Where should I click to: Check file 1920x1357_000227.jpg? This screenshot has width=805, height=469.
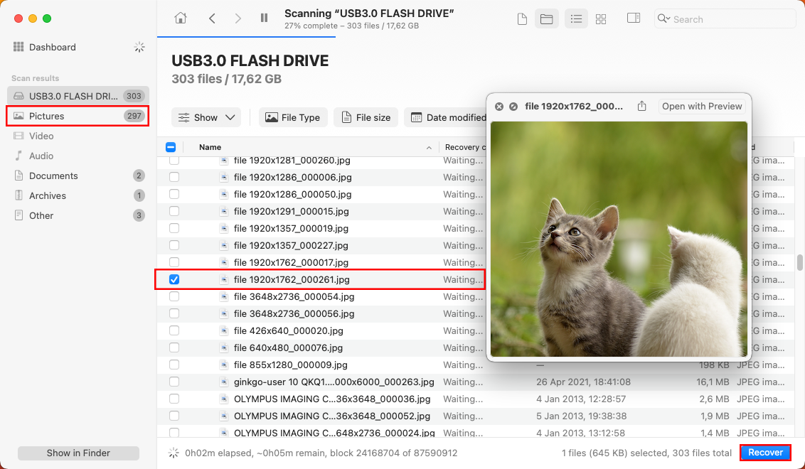[x=174, y=245]
